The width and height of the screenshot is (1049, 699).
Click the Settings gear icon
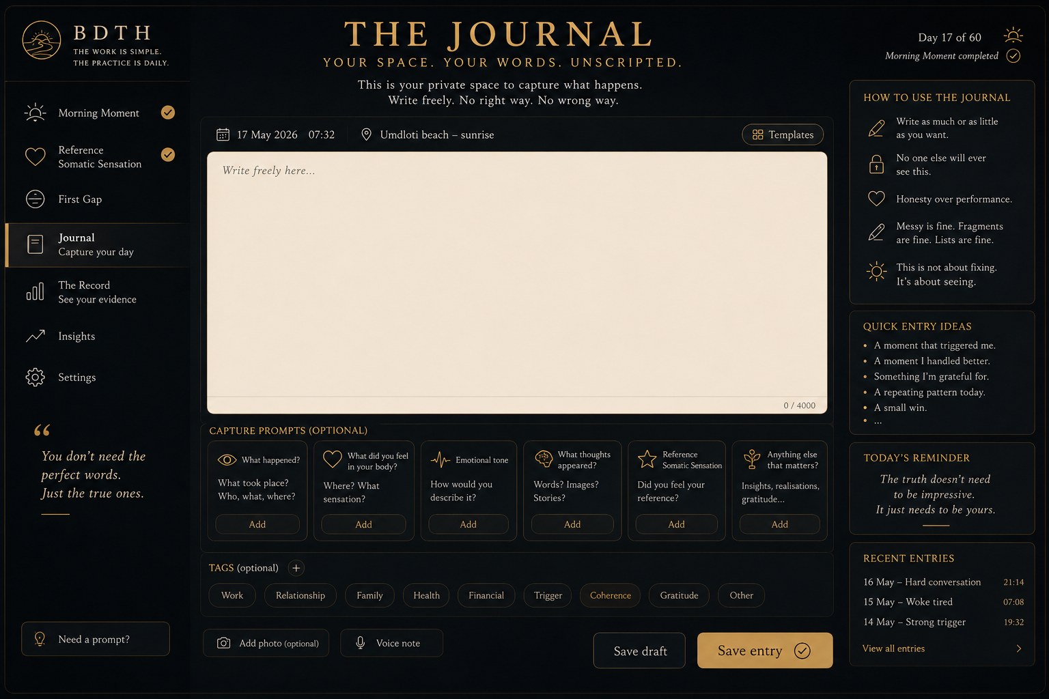(x=35, y=377)
